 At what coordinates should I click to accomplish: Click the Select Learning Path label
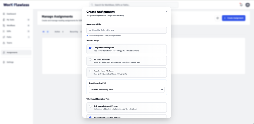tap(97, 83)
